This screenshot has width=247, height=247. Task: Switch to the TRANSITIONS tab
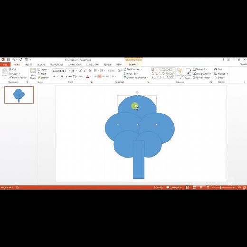(x=57, y=65)
